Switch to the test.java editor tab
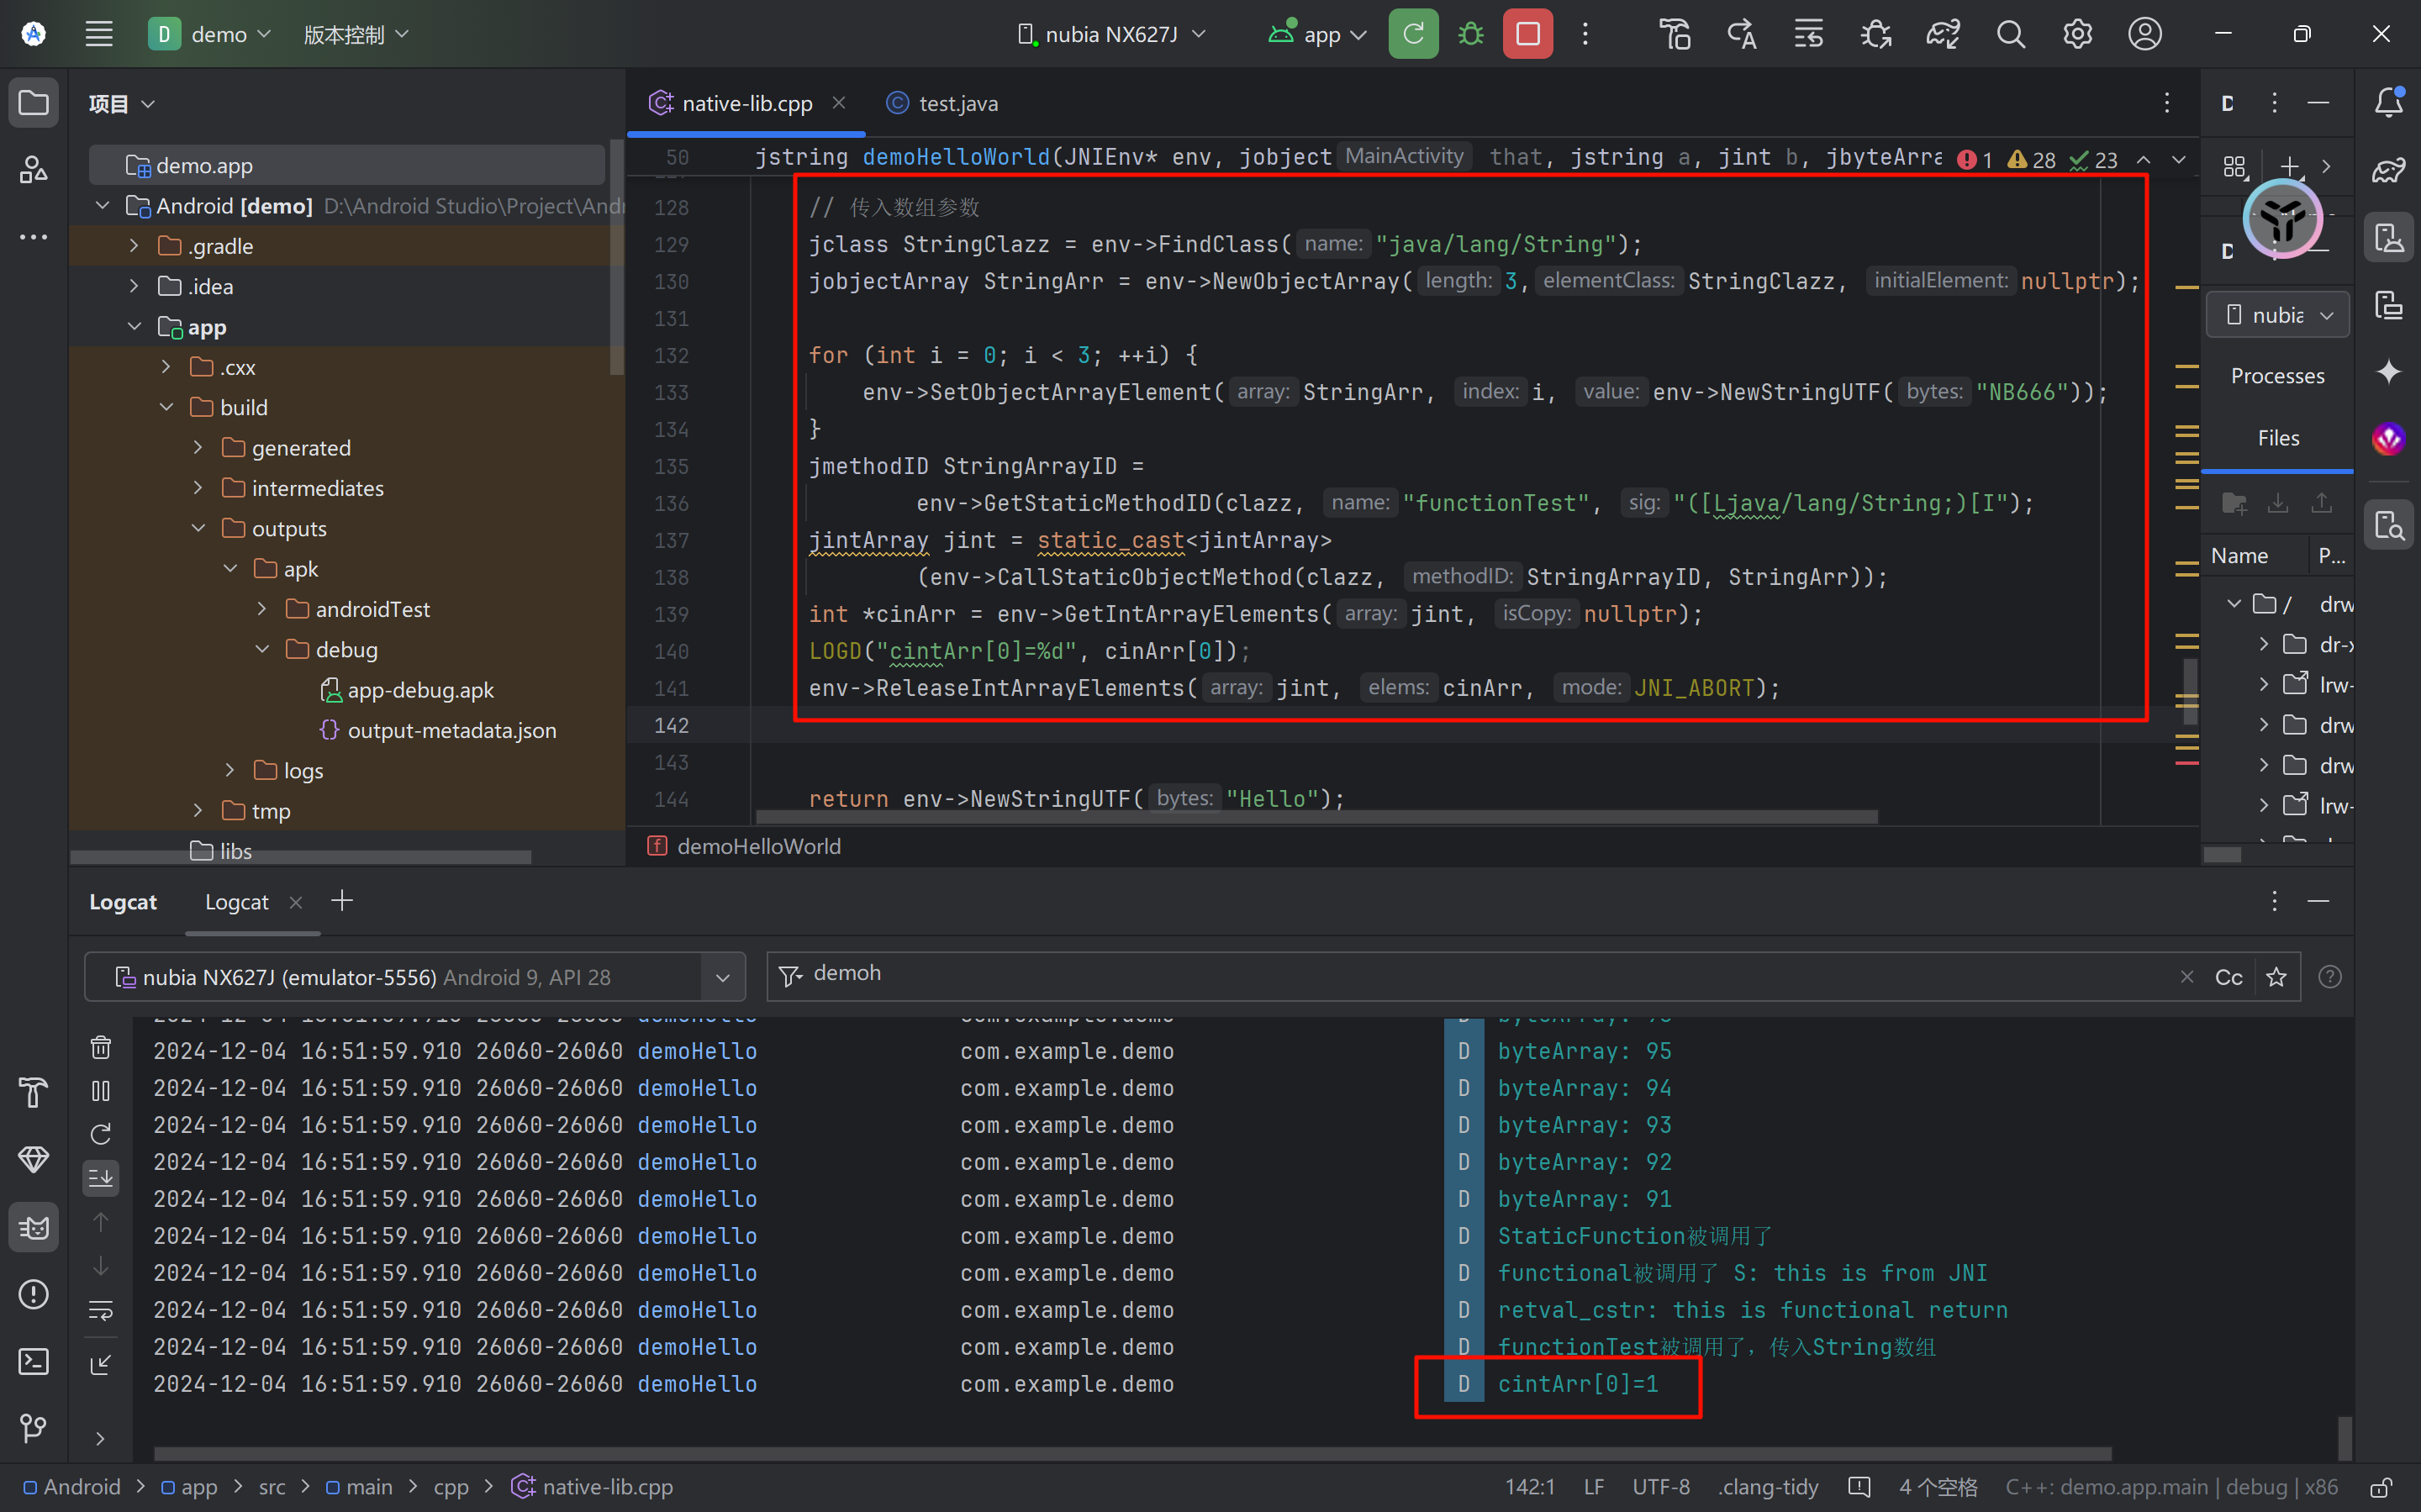 pyautogui.click(x=956, y=103)
